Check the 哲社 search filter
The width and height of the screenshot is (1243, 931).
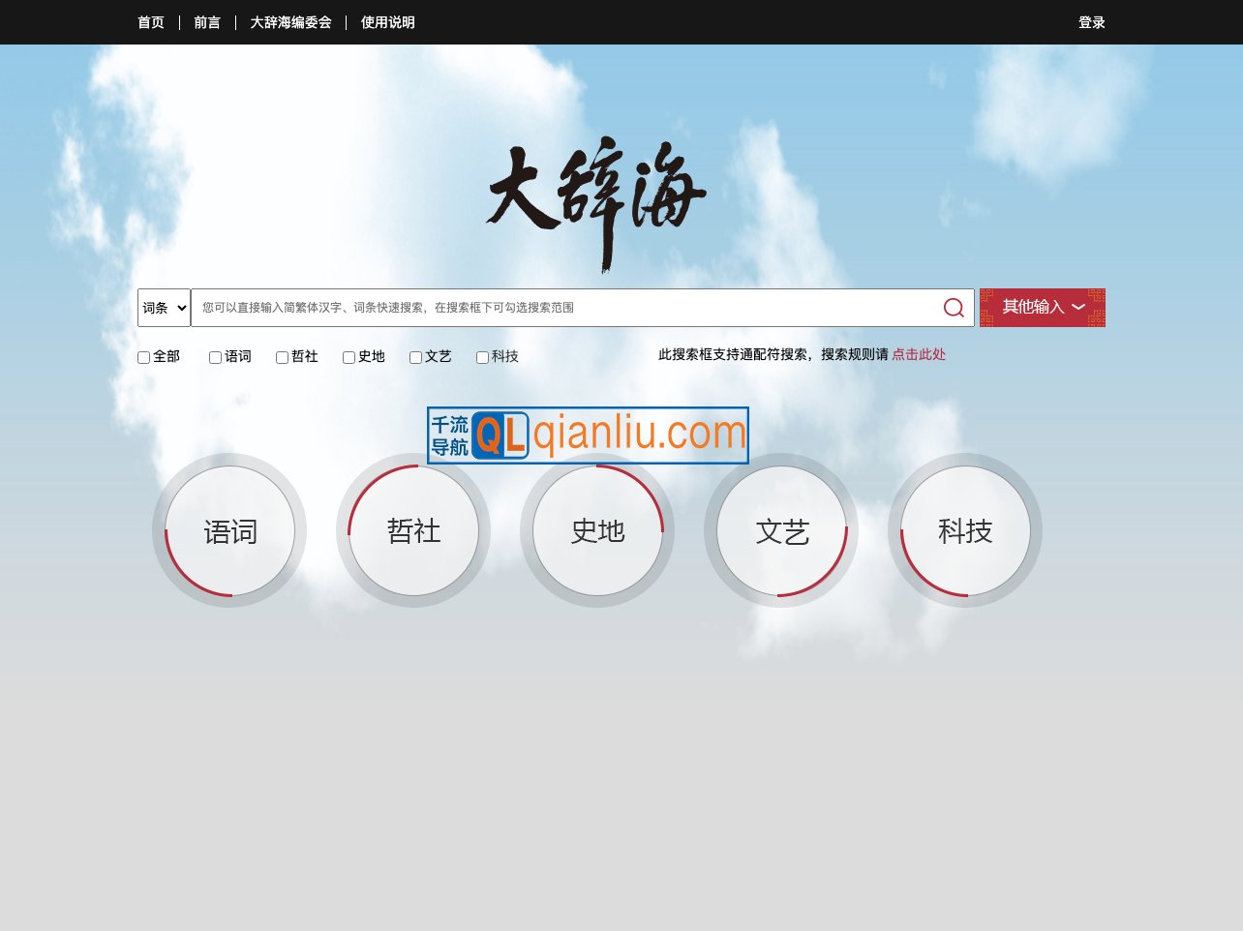point(282,357)
